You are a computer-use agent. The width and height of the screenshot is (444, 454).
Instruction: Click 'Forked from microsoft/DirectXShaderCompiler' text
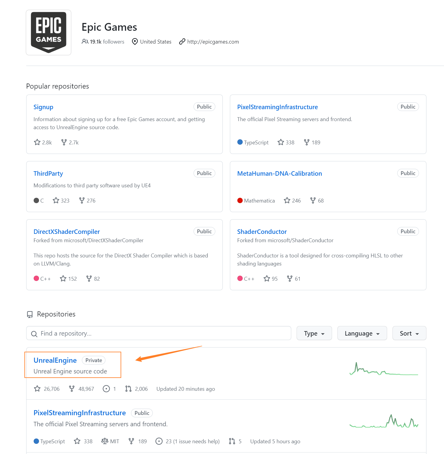88,240
